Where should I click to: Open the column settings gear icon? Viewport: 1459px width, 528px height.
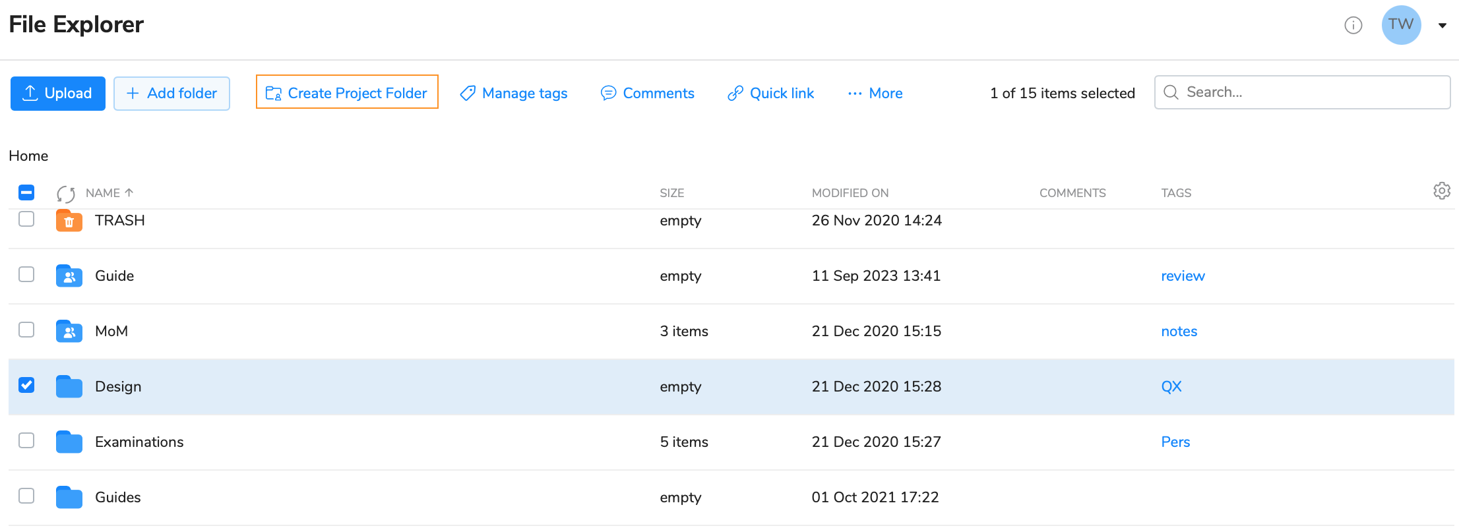(1442, 191)
